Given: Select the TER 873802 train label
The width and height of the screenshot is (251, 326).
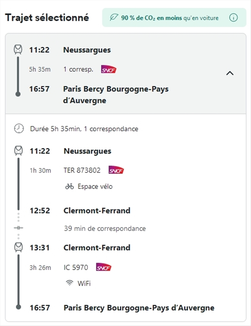Looking at the screenshot, I should tap(82, 170).
